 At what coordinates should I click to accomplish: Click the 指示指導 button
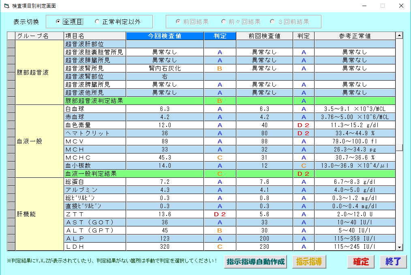(309, 262)
